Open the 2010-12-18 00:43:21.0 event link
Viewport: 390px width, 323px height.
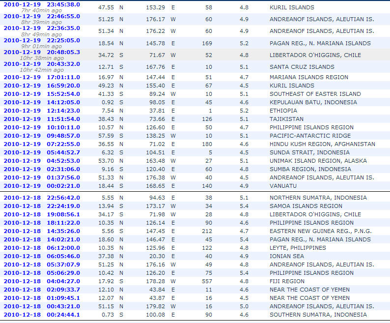tap(42, 306)
